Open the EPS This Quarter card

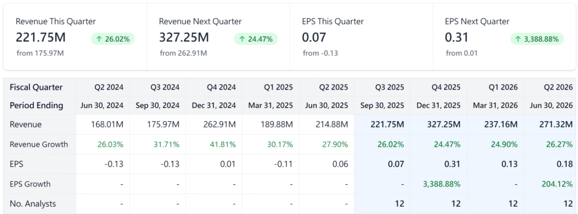(x=361, y=37)
